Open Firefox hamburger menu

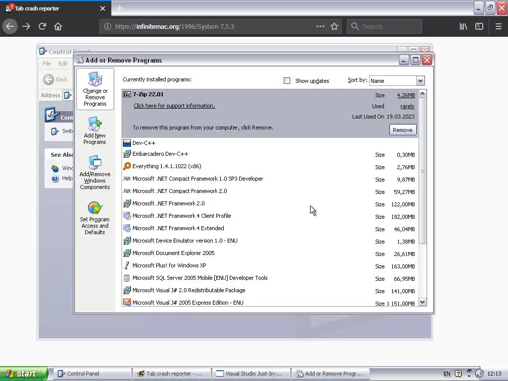[x=498, y=27]
